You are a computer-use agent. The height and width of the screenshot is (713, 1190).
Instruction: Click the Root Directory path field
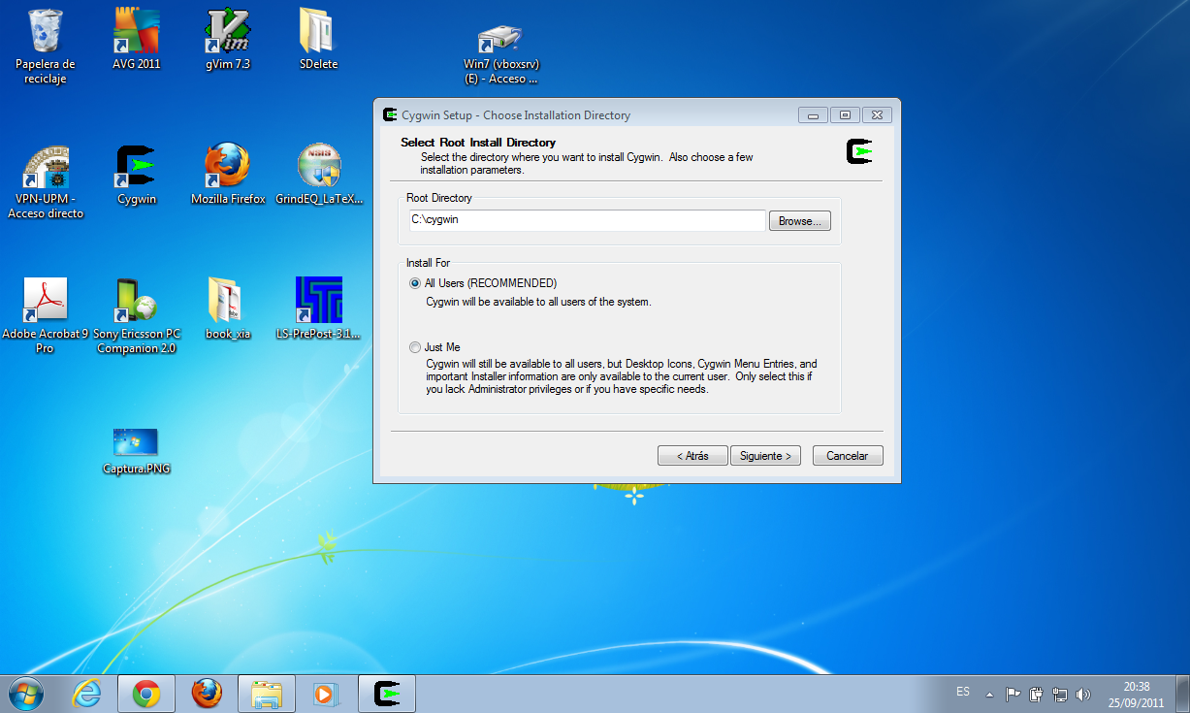[587, 220]
